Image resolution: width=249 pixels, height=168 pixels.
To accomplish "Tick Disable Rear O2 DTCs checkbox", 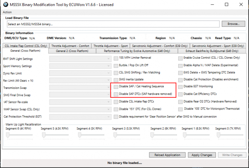I will click(x=181, y=102).
